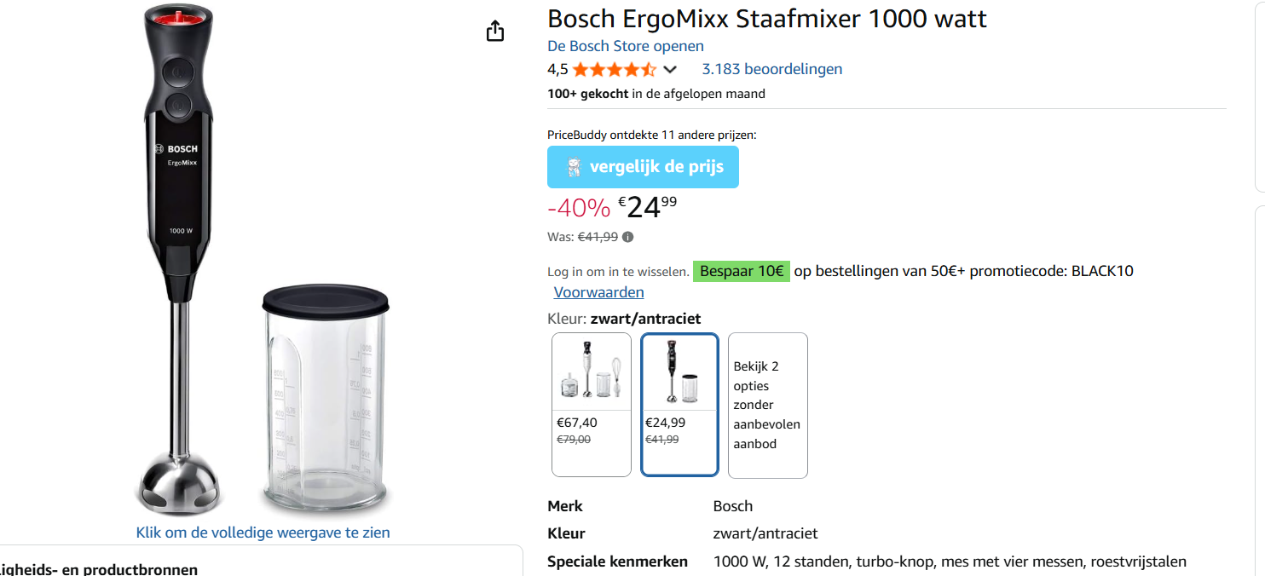Viewport: 1265px width, 576px height.
Task: Open the Voorwaarden link
Action: [x=598, y=291]
